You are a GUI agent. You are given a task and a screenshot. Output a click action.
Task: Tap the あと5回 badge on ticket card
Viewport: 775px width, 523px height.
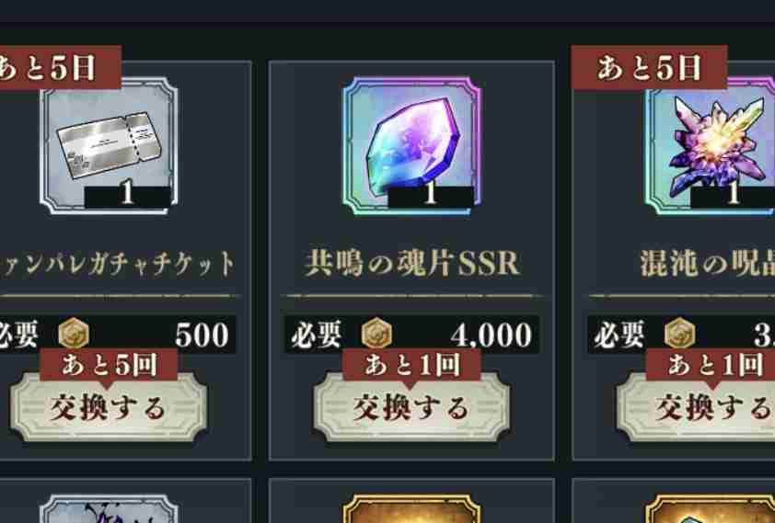click(x=109, y=365)
